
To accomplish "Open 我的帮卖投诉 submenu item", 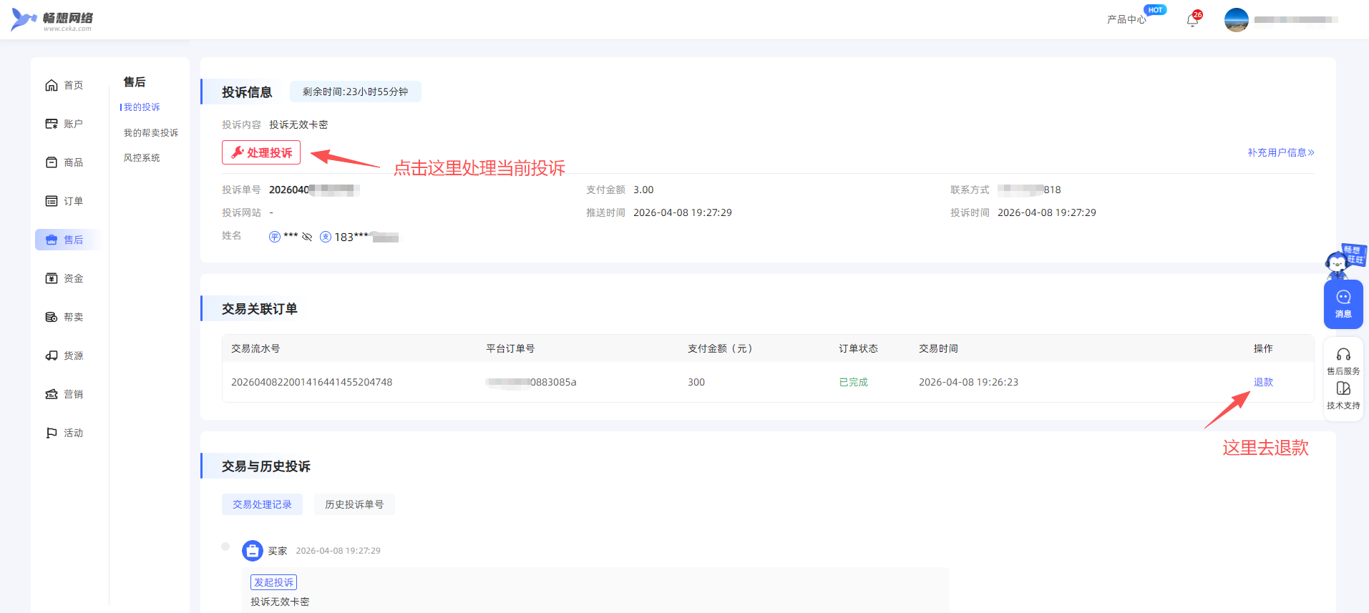I will pos(151,133).
